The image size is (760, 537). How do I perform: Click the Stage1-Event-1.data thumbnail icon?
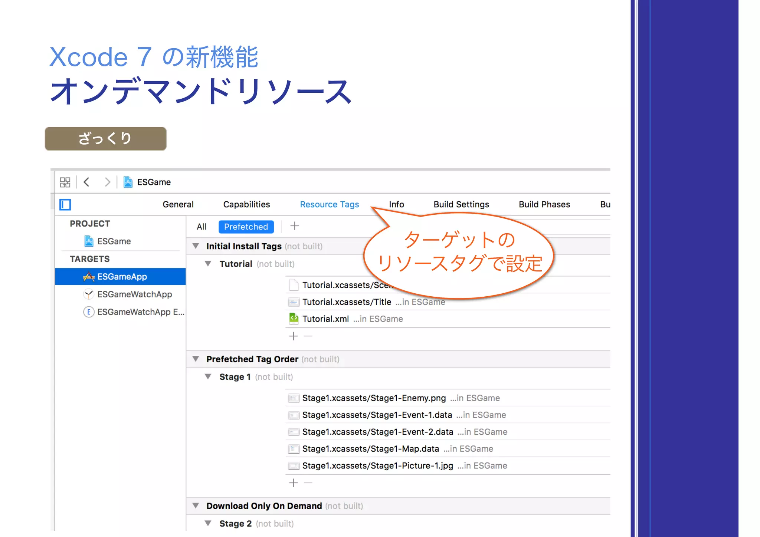click(294, 415)
